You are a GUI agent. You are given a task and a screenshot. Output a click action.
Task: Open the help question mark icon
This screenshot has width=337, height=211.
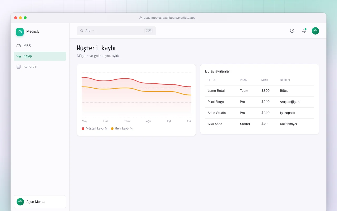292,31
